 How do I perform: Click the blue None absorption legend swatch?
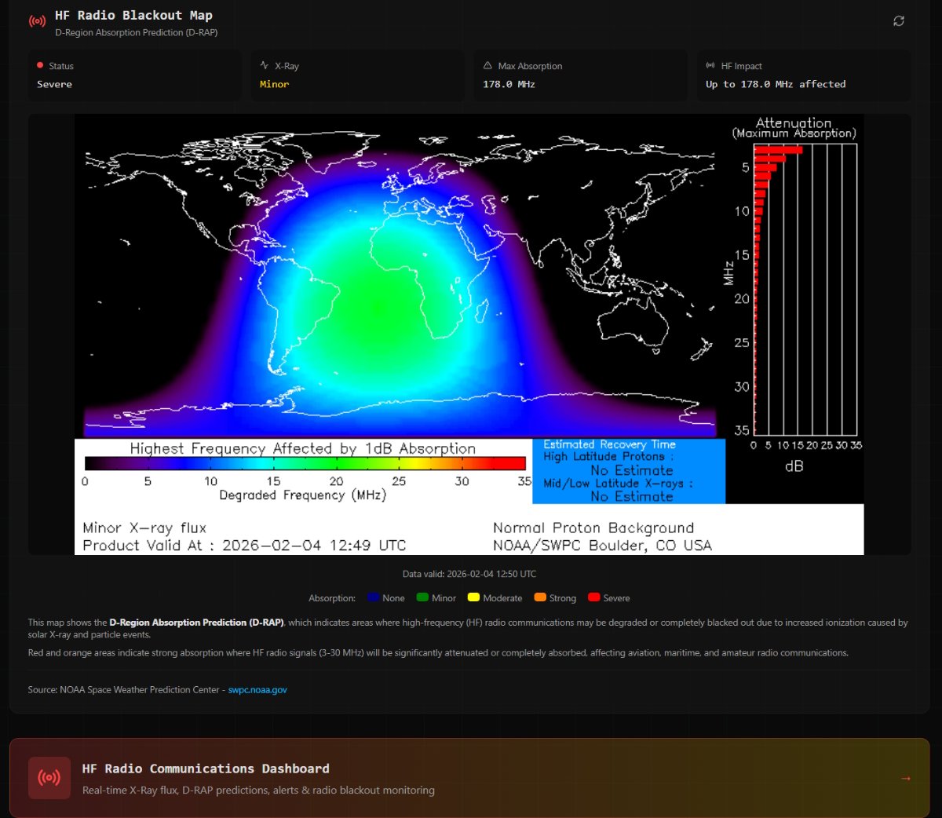tap(373, 597)
